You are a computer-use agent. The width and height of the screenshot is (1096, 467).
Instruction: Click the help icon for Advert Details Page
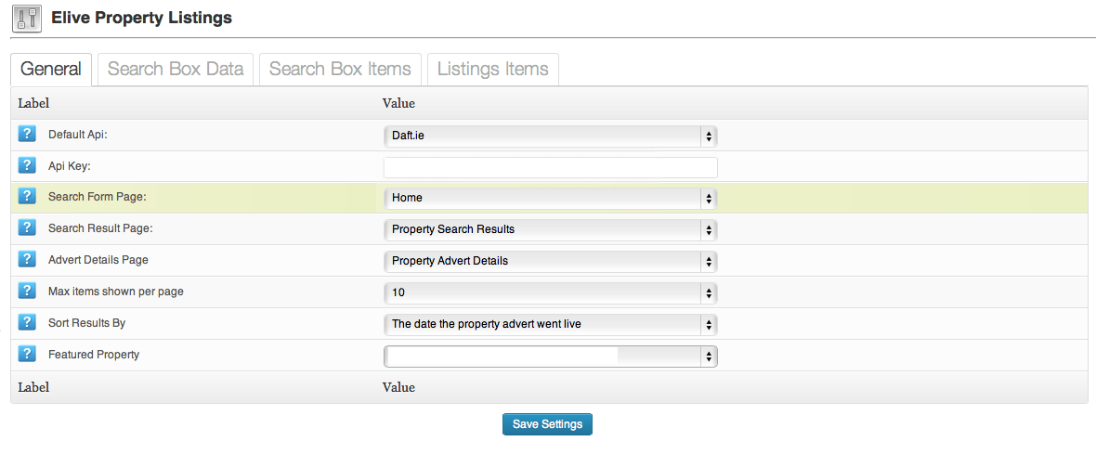pos(27,259)
